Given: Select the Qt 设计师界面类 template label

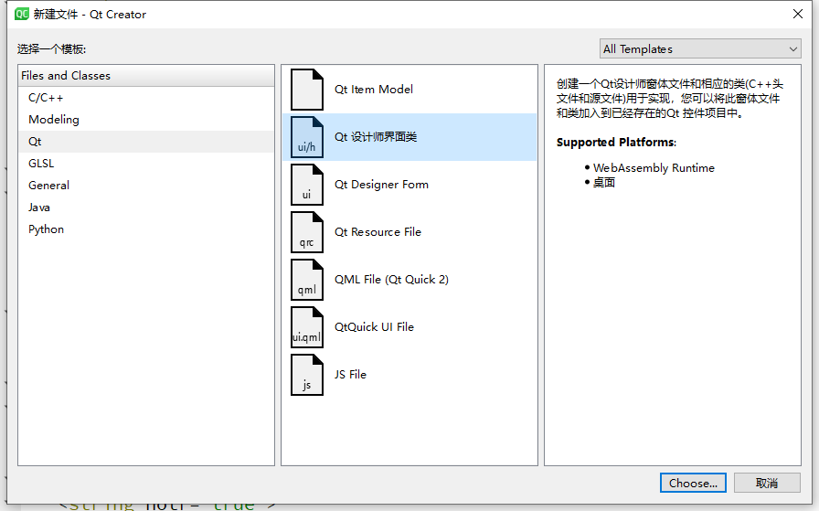Looking at the screenshot, I should (376, 137).
